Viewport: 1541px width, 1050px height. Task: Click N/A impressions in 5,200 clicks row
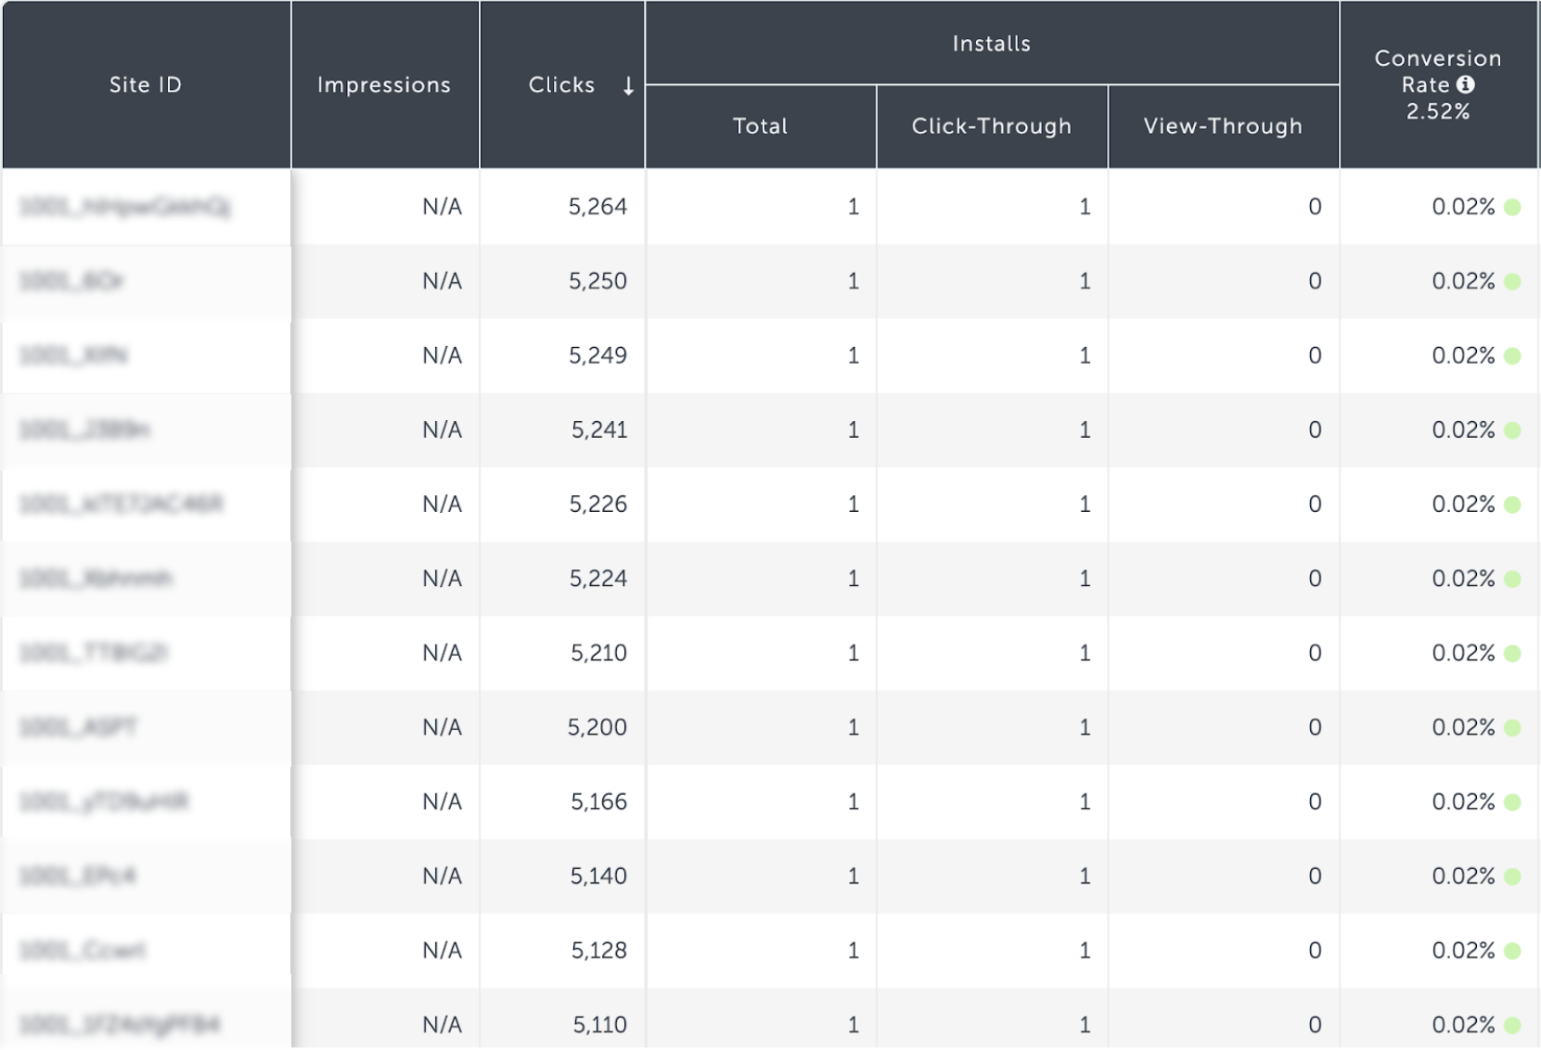442,726
